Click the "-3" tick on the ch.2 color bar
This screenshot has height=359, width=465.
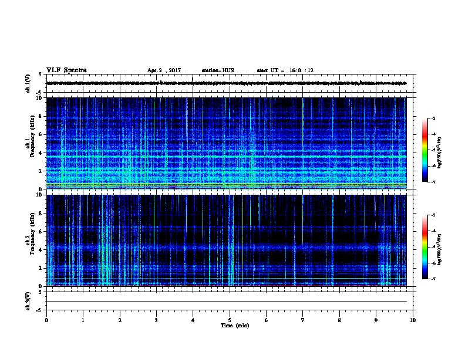click(433, 215)
